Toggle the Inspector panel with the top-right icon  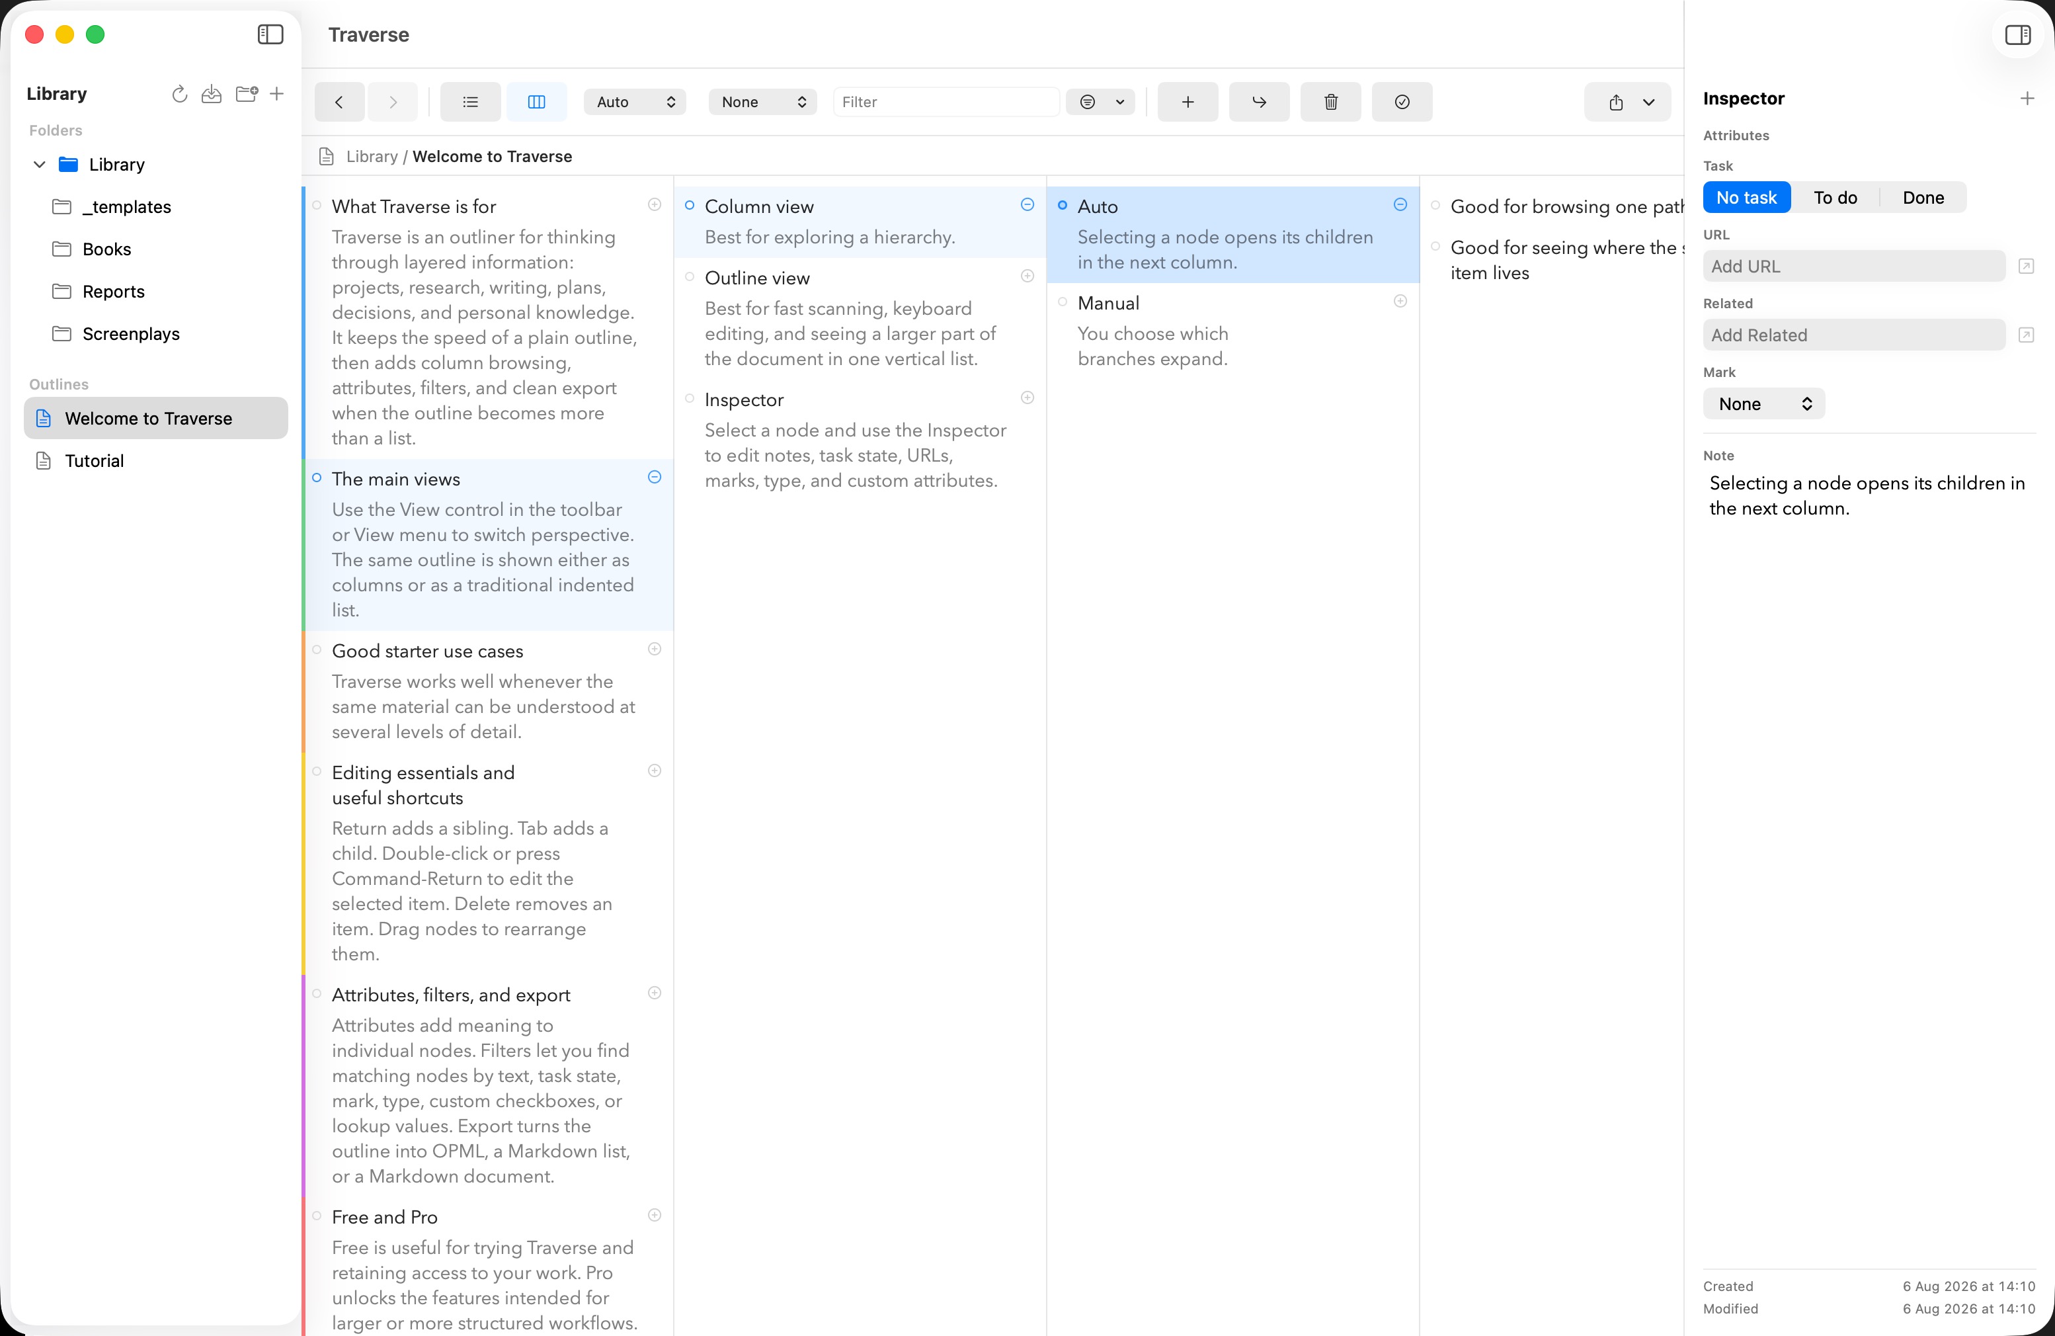coord(2018,34)
